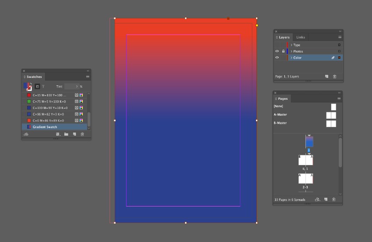Create new color group folder in Swatches
This screenshot has height=242, width=372.
tap(66, 134)
